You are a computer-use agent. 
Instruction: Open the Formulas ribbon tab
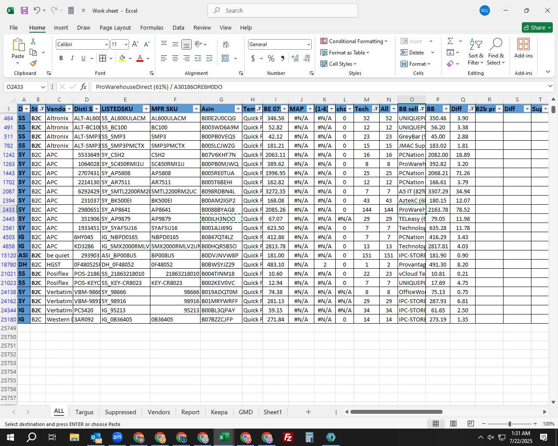pyautogui.click(x=152, y=27)
